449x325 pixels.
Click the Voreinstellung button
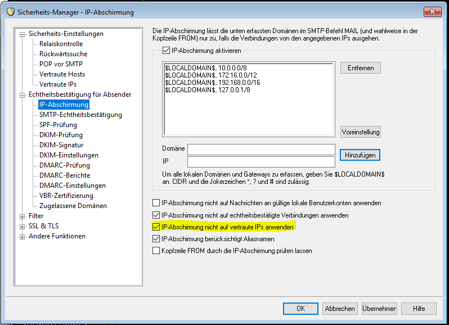361,132
